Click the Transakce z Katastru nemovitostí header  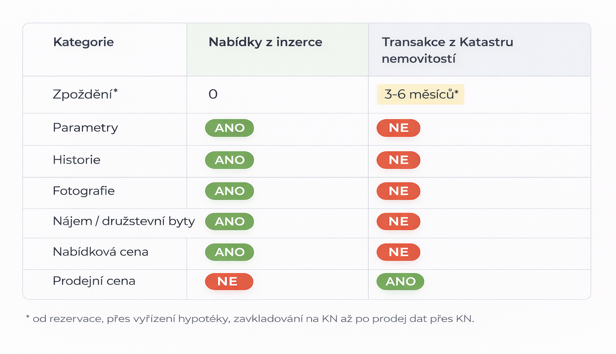(447, 50)
